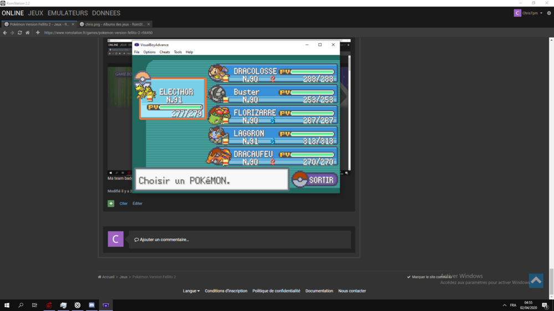Click the green plus reaction button
The width and height of the screenshot is (554, 311).
click(x=111, y=204)
